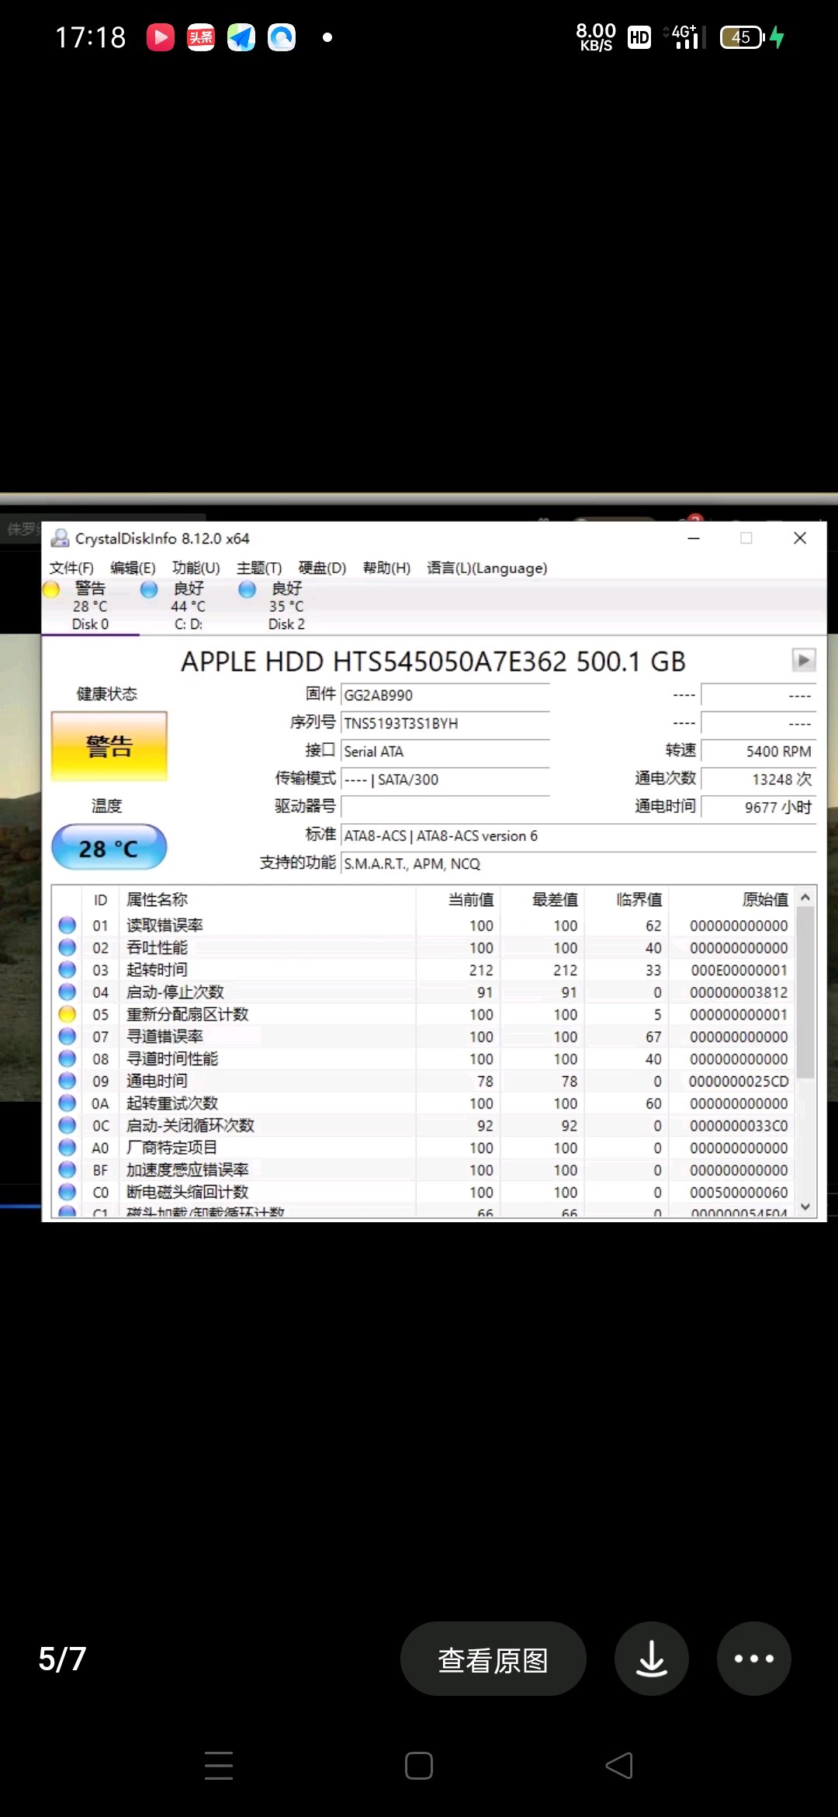Click the 当前值 column header
The height and width of the screenshot is (1817, 838).
tap(459, 899)
